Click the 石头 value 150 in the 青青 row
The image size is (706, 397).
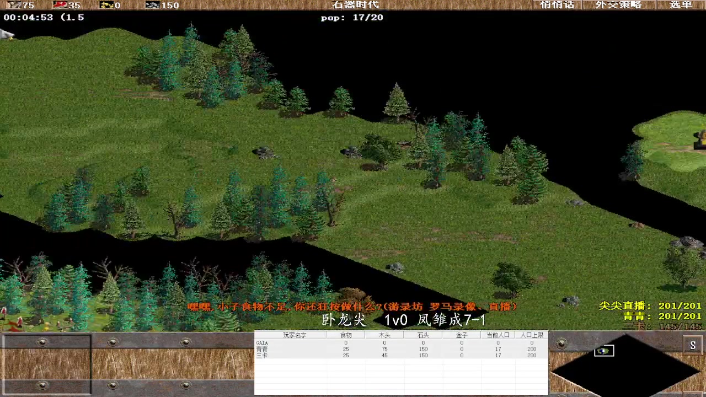[423, 350]
